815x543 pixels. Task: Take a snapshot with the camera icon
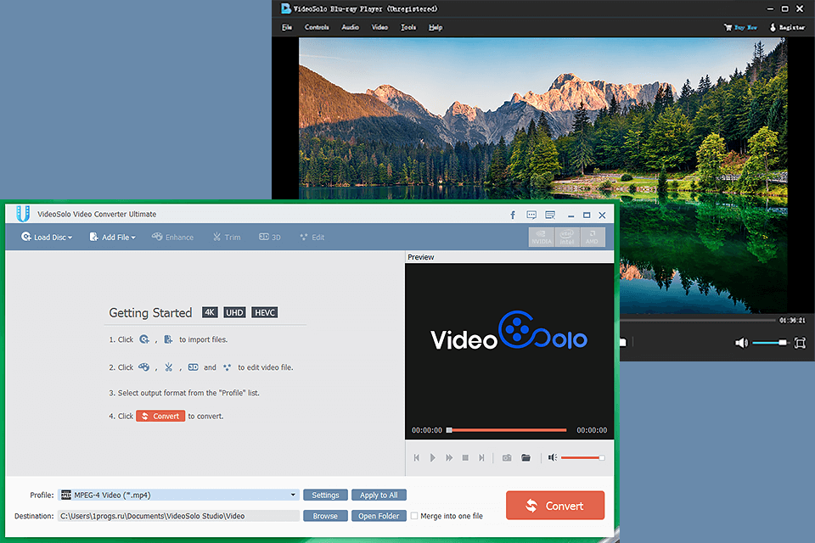[x=507, y=458]
